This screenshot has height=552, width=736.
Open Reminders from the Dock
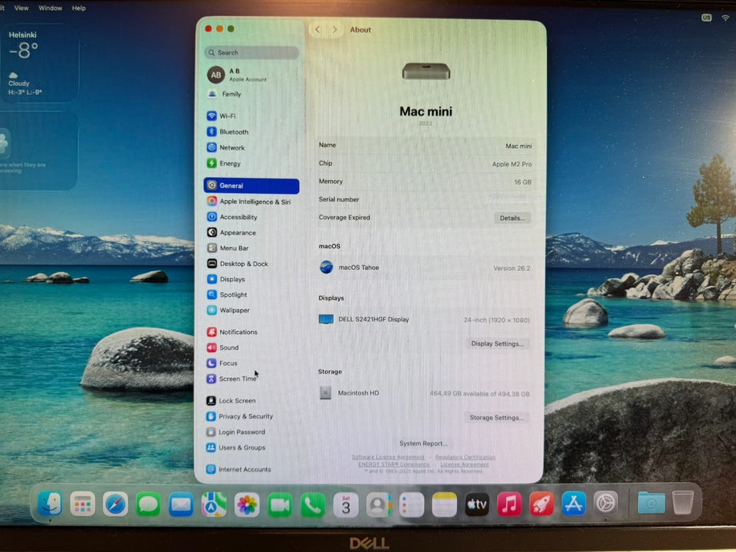(x=412, y=505)
